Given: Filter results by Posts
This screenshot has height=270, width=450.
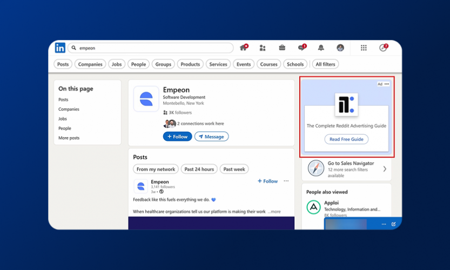Looking at the screenshot, I should 63,64.
